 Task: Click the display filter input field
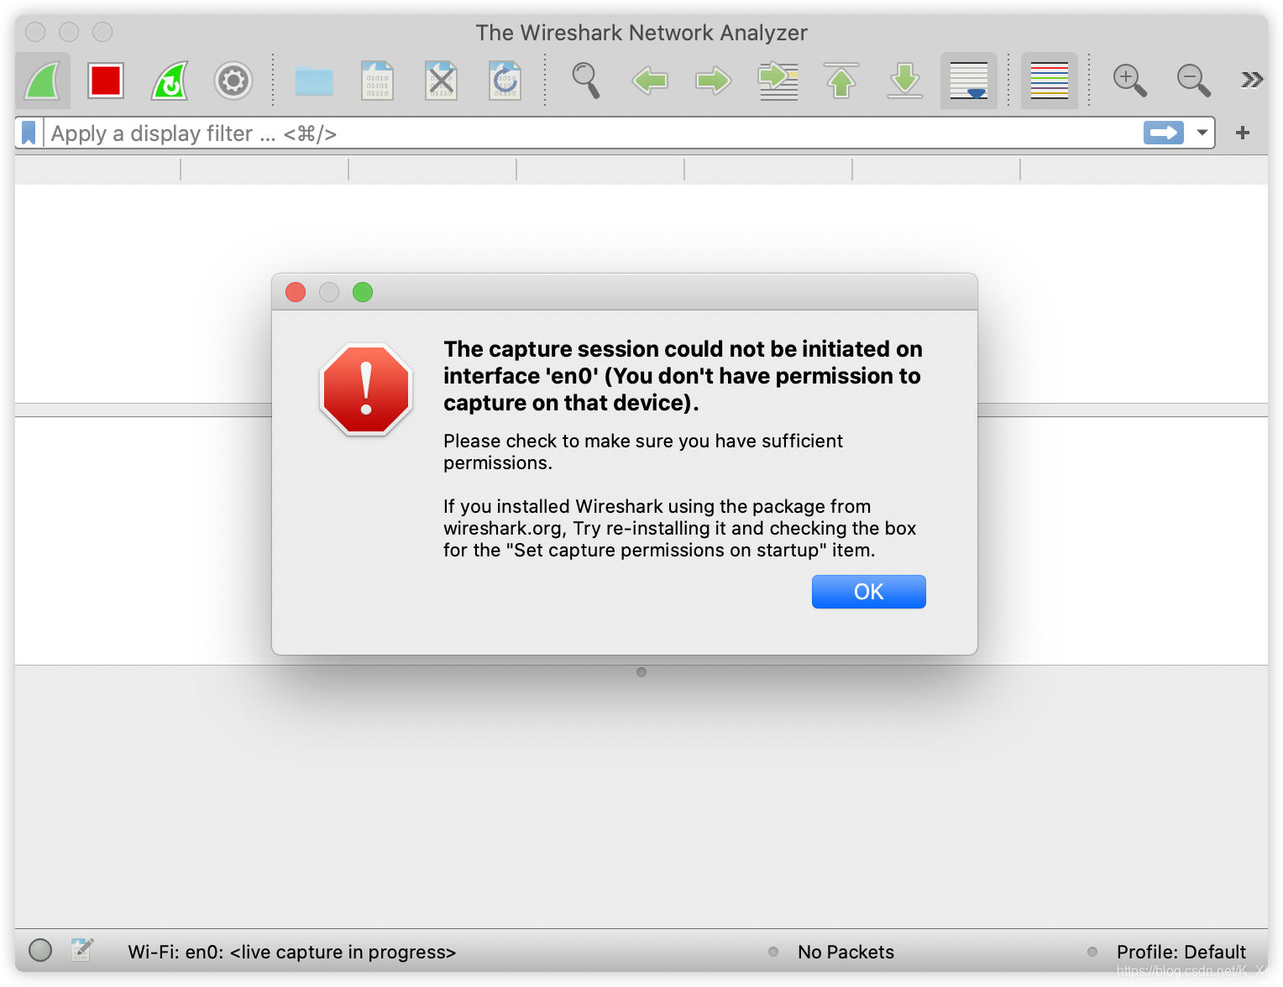[x=592, y=133]
